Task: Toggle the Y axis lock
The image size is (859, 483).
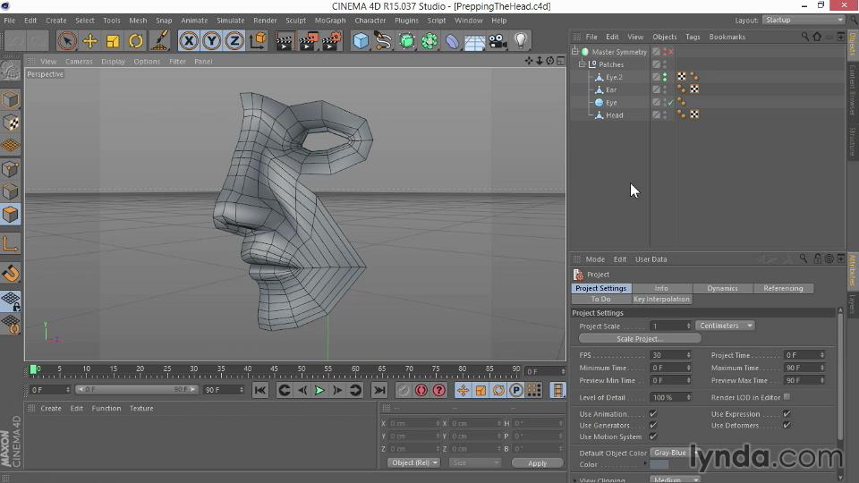Action: tap(211, 41)
